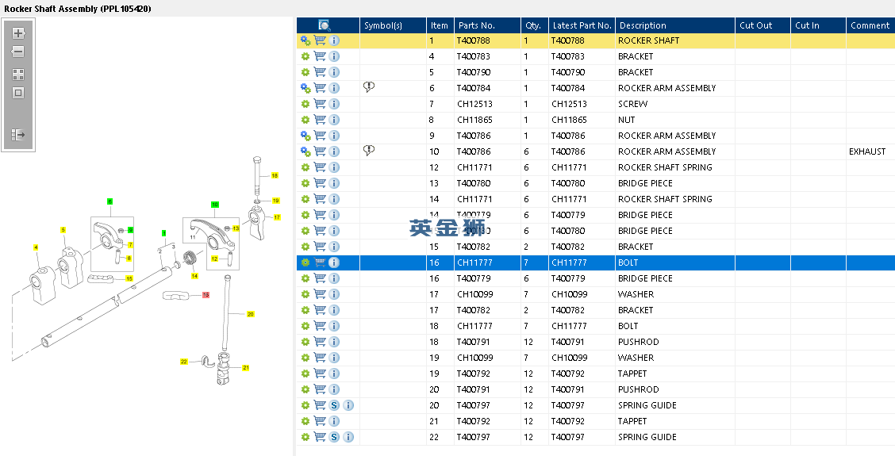Screen dimensions: 895x456
Task: Add BRACKET T400783 to cart
Action: point(320,56)
